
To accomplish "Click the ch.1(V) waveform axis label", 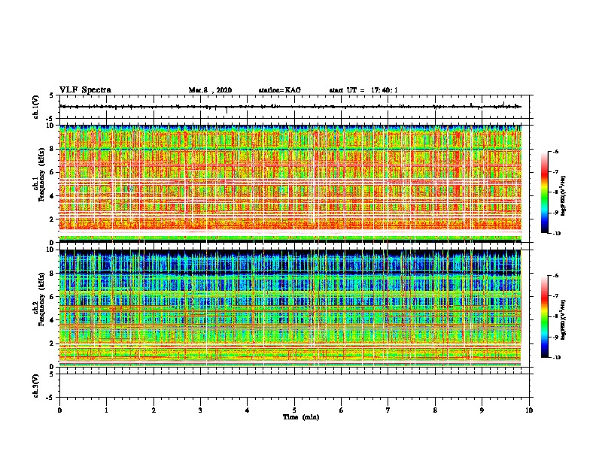I will pos(35,107).
